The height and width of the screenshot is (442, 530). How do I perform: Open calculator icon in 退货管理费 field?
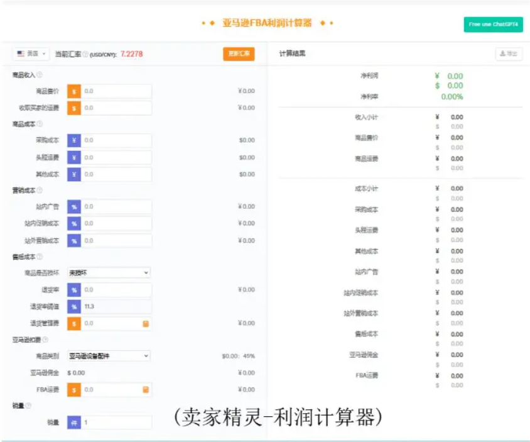pyautogui.click(x=146, y=324)
